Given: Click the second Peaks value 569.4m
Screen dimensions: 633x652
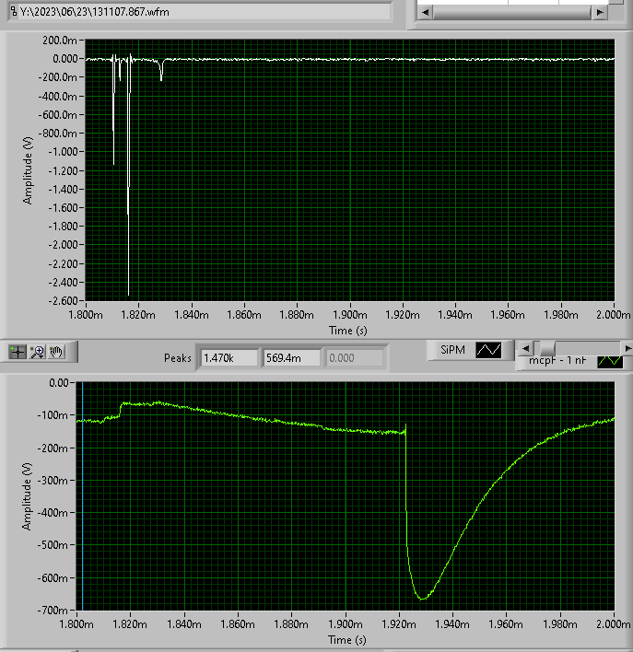Looking at the screenshot, I should coord(291,358).
